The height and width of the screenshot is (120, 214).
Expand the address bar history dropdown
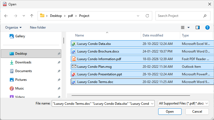(x=139, y=16)
